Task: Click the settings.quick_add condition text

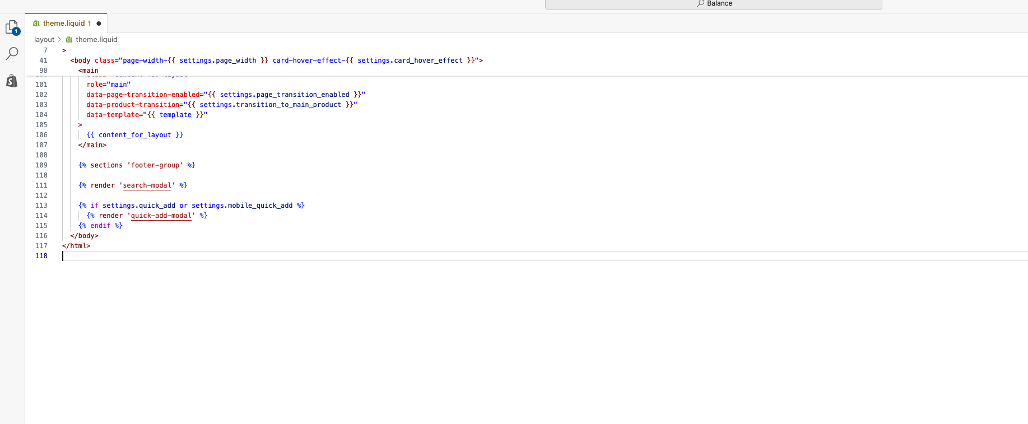Action: [x=138, y=206]
